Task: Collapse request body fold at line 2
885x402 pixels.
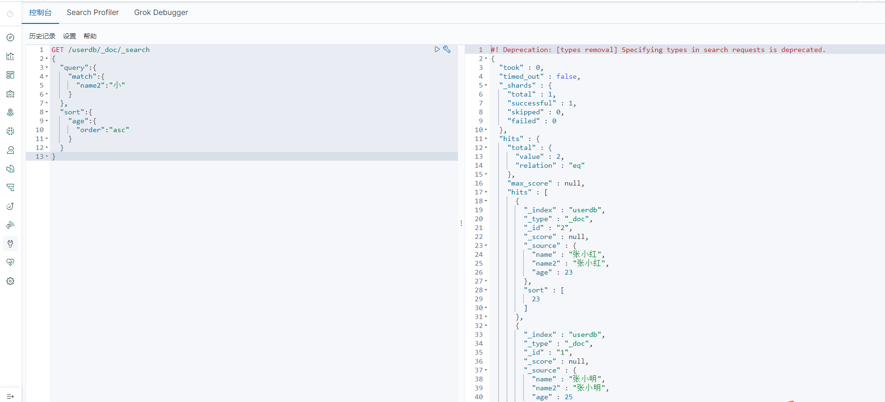Action: 47,59
